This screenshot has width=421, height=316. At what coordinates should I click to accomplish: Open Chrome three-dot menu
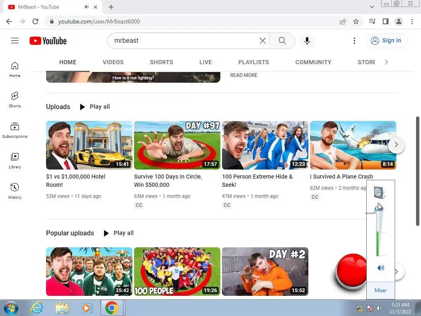click(x=412, y=21)
